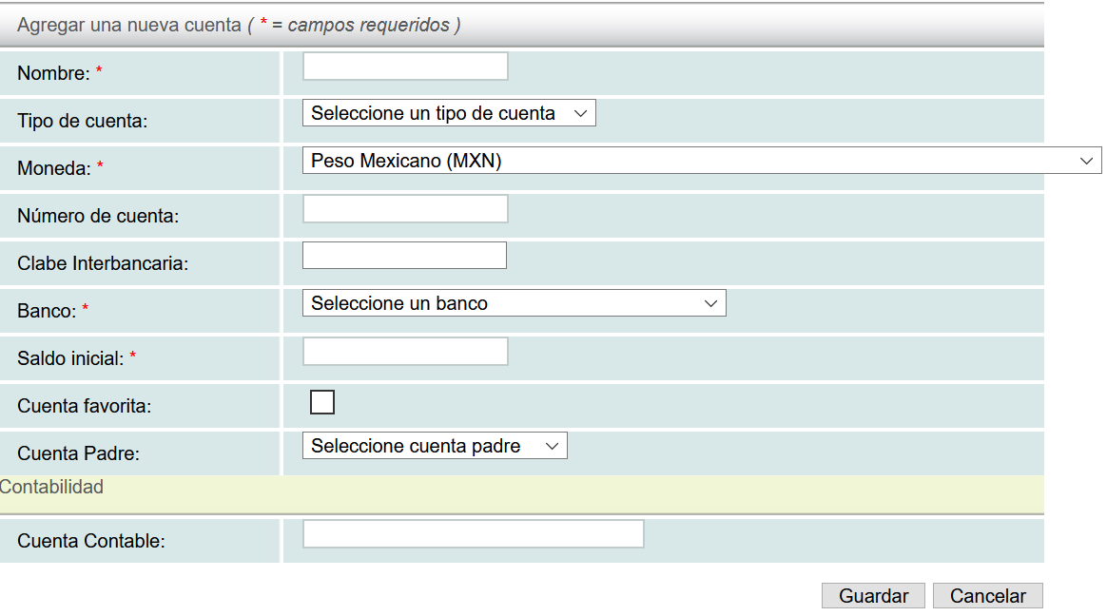
Task: Expand the Moneda currency dropdown
Action: pyautogui.click(x=701, y=161)
